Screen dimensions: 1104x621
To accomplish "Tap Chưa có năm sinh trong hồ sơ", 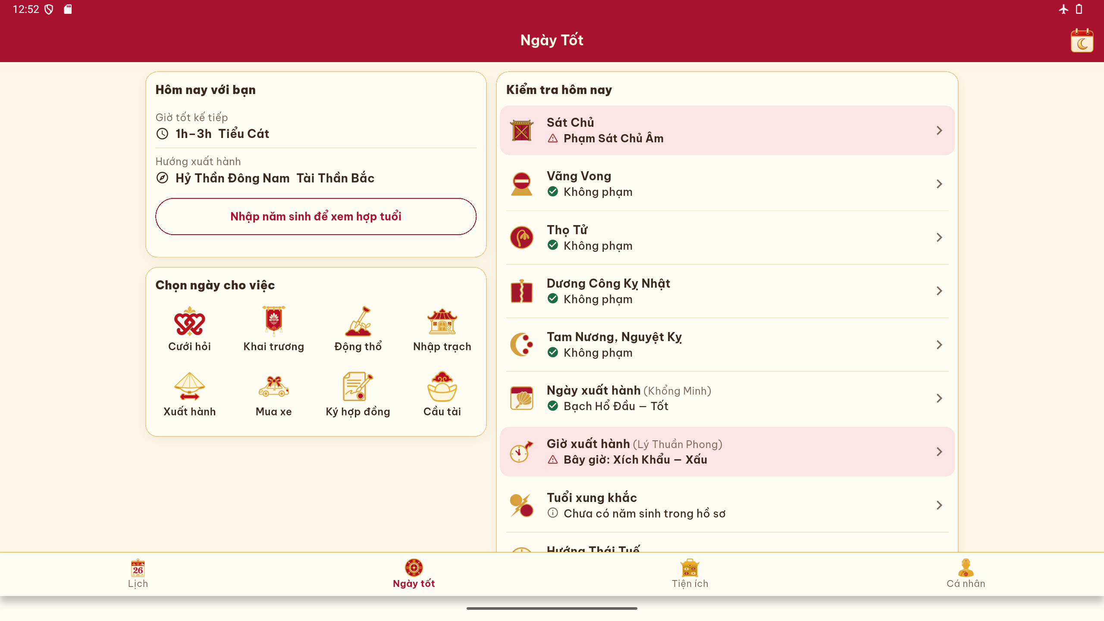I will [x=644, y=514].
